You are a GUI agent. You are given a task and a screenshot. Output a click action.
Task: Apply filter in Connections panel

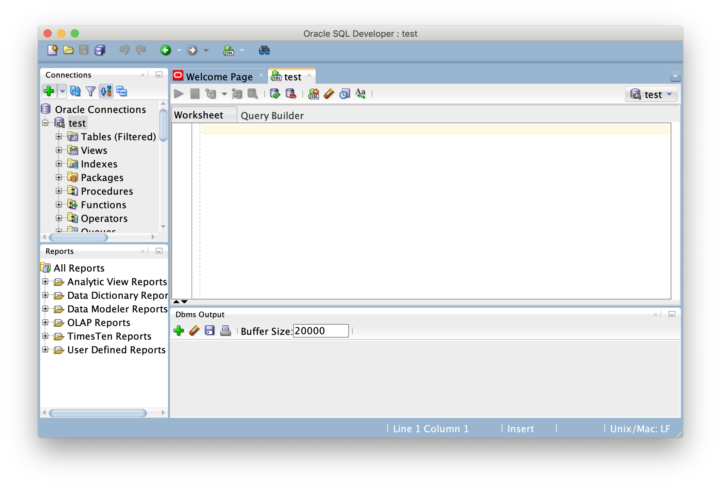[x=90, y=91]
